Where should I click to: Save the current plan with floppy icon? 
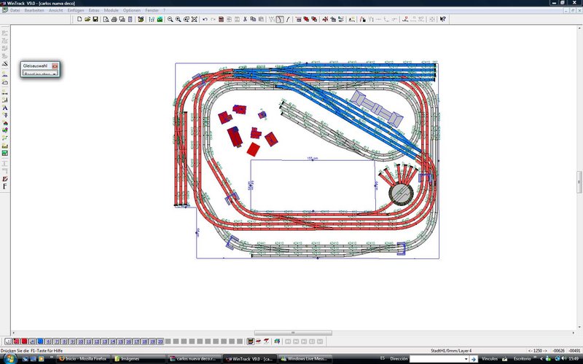coord(95,20)
